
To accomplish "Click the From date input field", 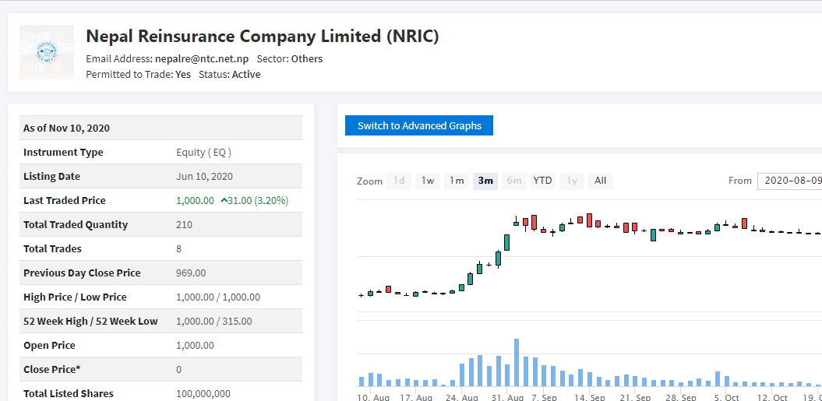I will pyautogui.click(x=790, y=181).
